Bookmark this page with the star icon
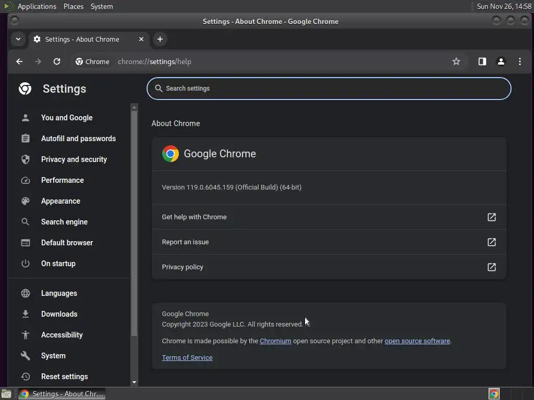The image size is (534, 400). (x=456, y=61)
